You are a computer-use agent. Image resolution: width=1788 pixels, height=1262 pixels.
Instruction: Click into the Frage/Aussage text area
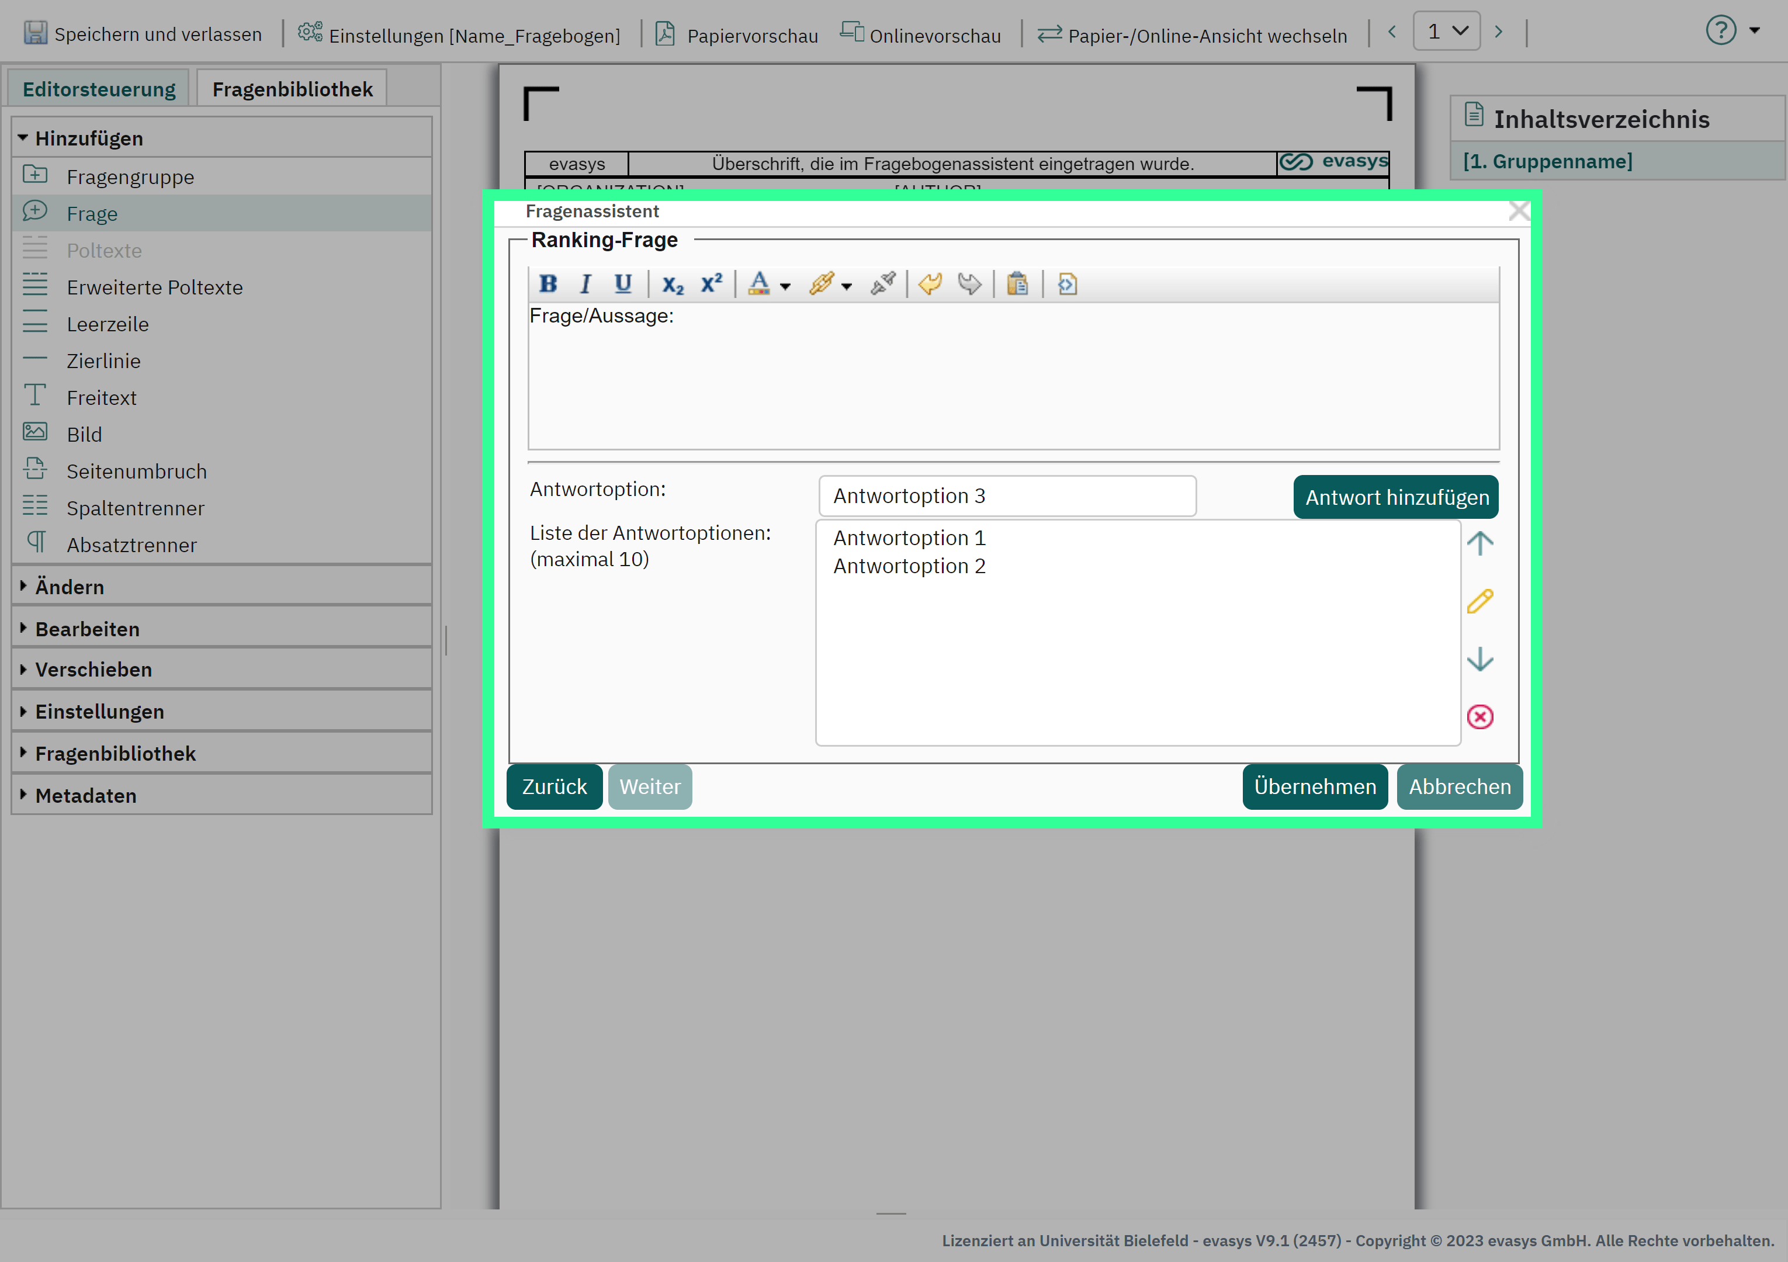[x=1013, y=375]
